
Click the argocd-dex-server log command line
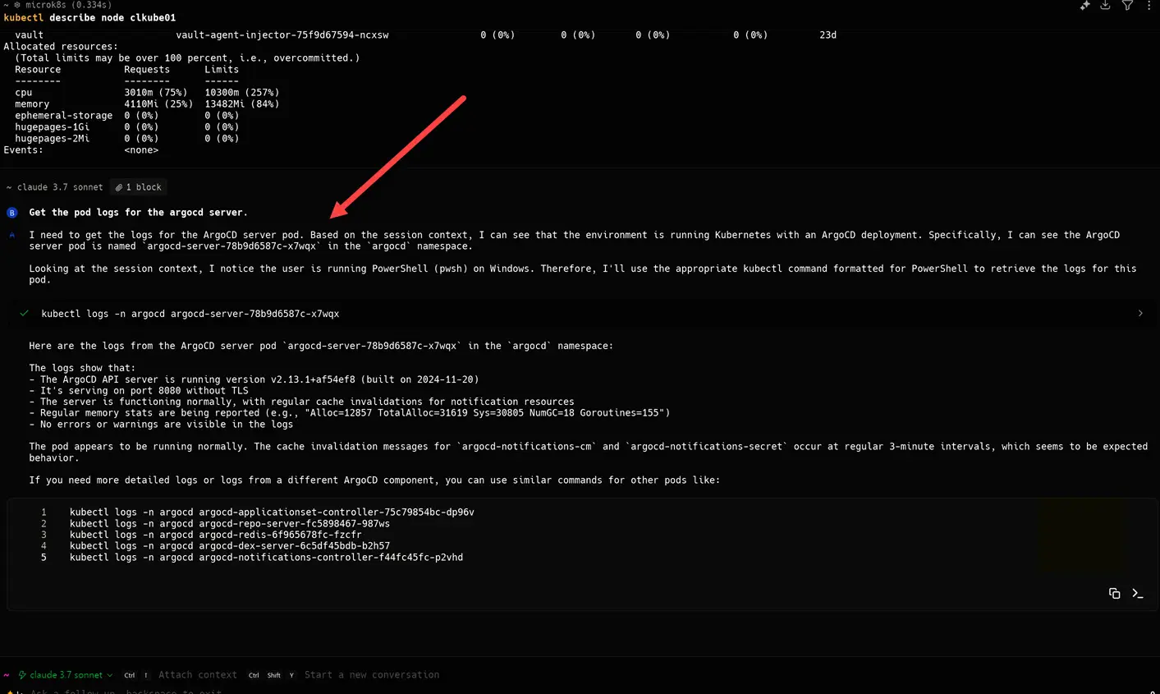tap(230, 546)
